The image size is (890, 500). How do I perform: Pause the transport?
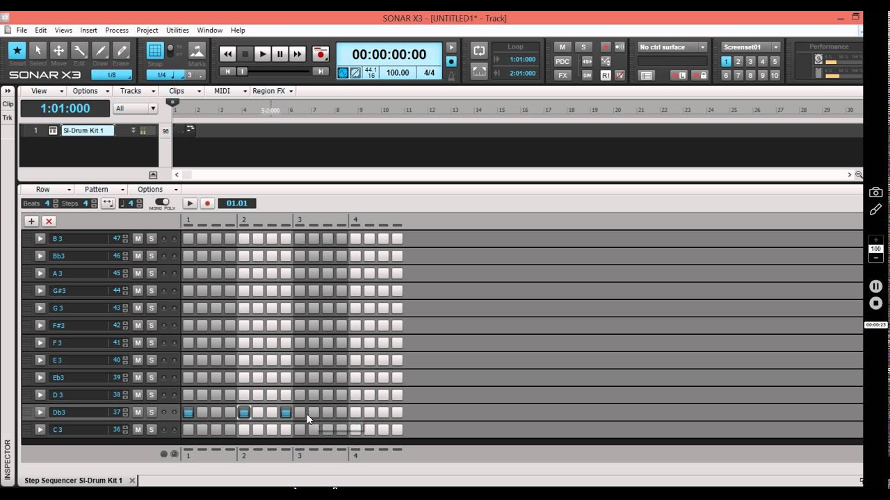(x=280, y=54)
